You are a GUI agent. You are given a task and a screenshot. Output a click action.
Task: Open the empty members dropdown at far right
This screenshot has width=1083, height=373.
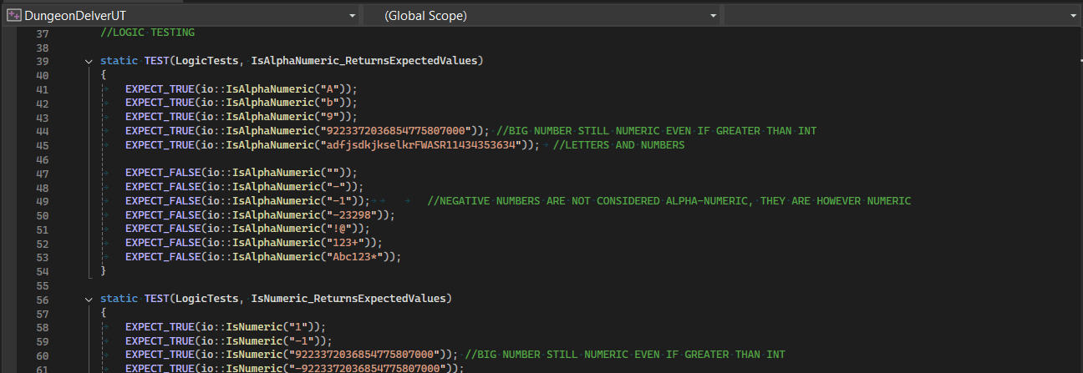[x=1072, y=15]
